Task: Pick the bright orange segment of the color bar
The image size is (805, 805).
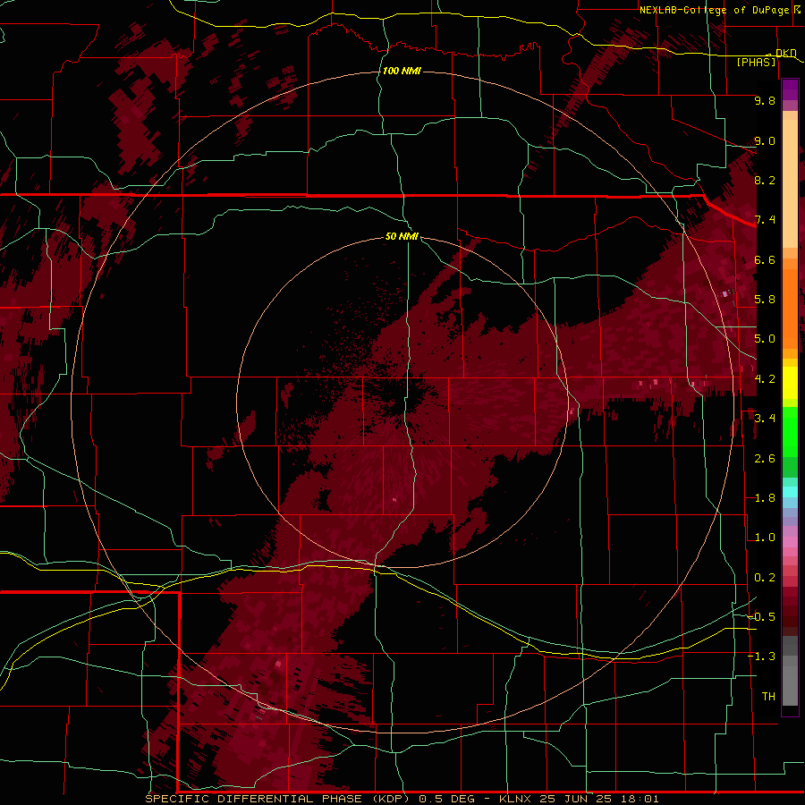Action: coord(790,309)
